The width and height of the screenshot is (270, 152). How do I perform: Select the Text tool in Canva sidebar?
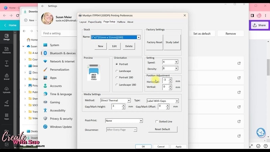point(6,64)
